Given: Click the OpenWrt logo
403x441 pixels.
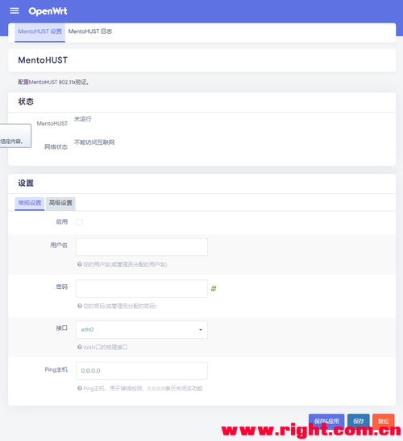Looking at the screenshot, I should pyautogui.click(x=48, y=11).
